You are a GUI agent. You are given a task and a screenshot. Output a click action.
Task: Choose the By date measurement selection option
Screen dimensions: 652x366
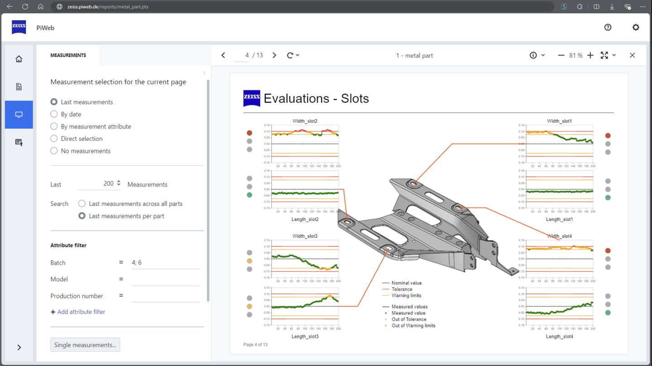(x=54, y=114)
